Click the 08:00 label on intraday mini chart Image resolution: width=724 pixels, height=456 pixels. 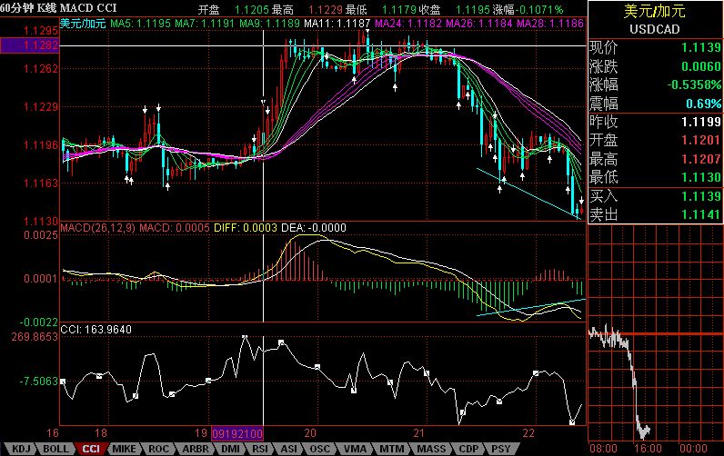pos(604,449)
